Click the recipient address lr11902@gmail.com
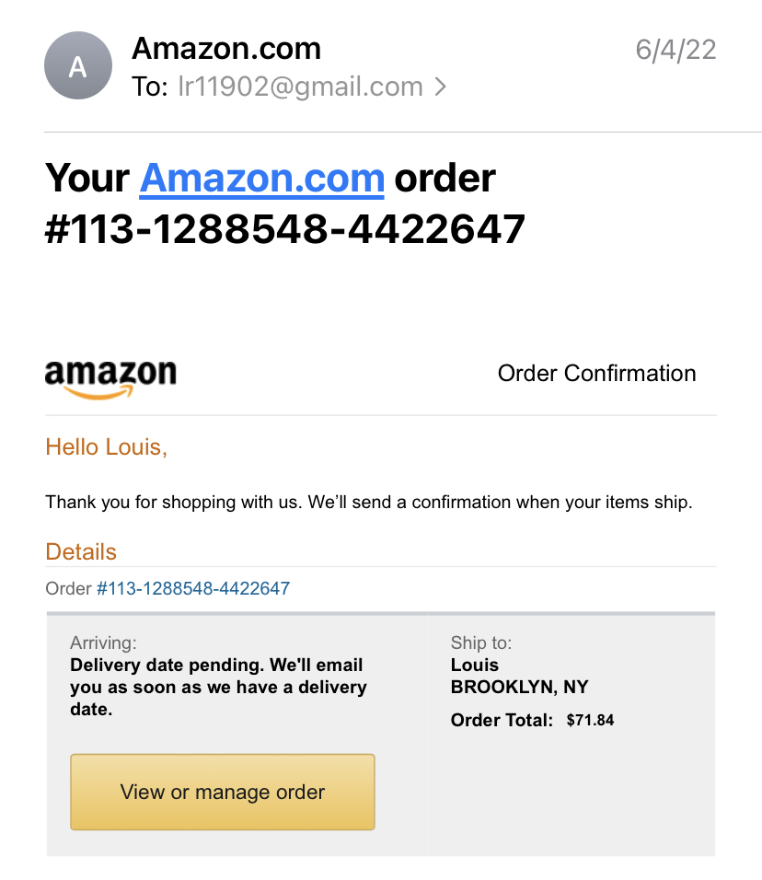The image size is (762, 880). pos(300,87)
